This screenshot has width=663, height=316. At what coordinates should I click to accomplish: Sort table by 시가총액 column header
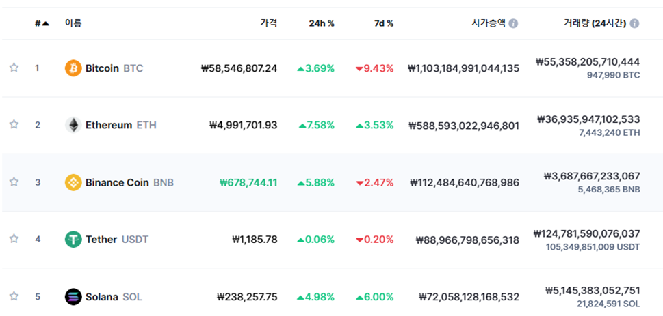click(x=489, y=23)
